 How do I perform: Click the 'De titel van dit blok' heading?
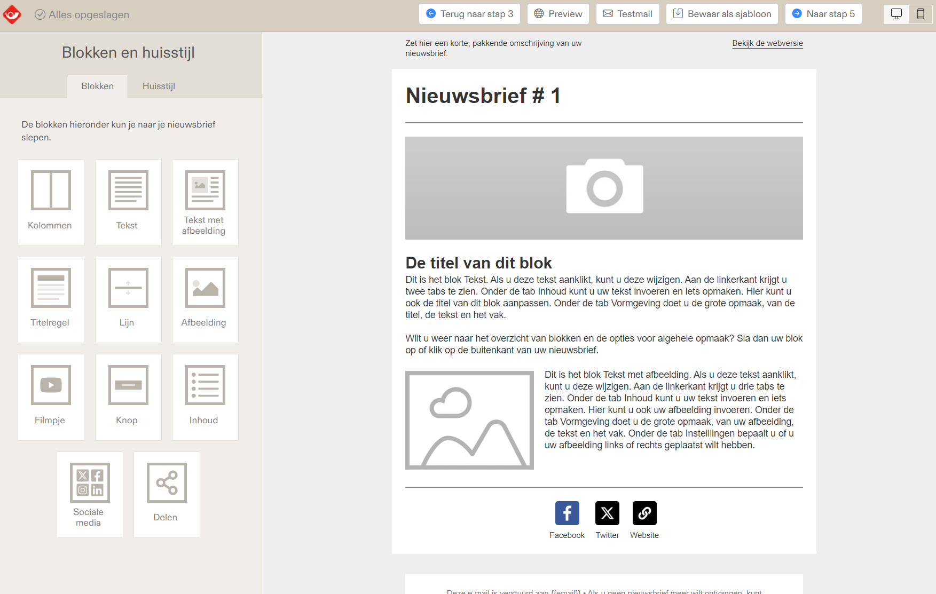pos(478,263)
